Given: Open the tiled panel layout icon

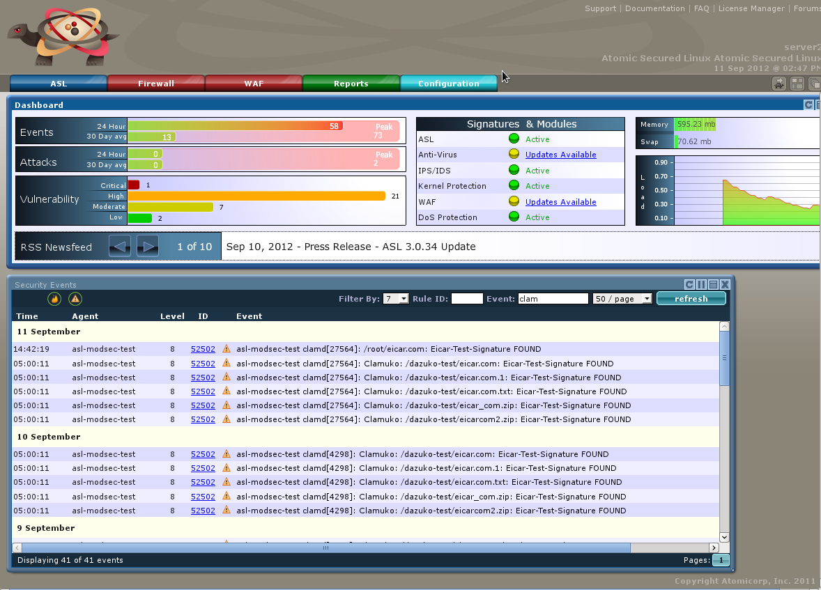Looking at the screenshot, I should (797, 83).
